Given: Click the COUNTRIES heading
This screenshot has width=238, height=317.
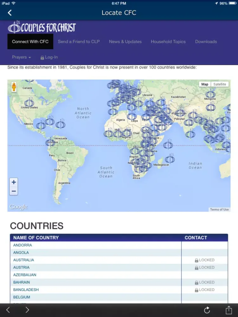Looking at the screenshot, I should [36, 226].
